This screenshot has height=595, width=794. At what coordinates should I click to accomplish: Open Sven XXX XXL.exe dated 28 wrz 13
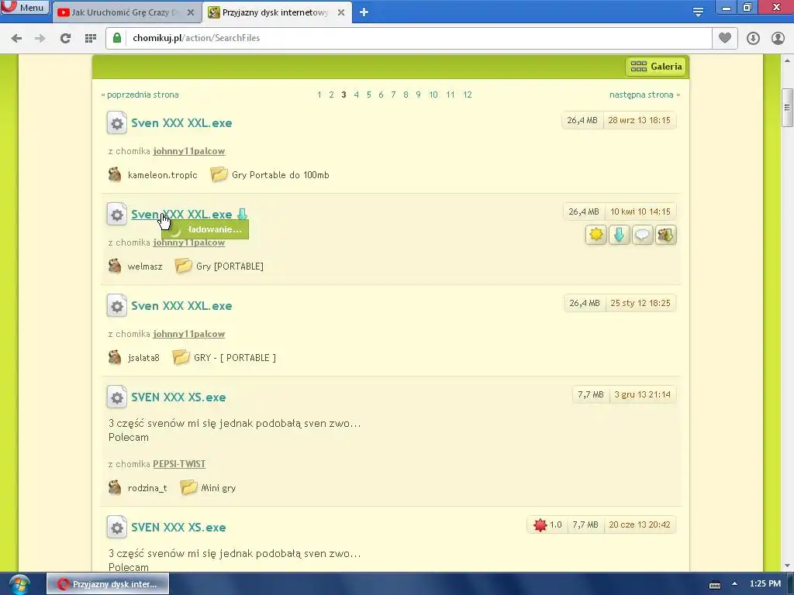pos(181,123)
